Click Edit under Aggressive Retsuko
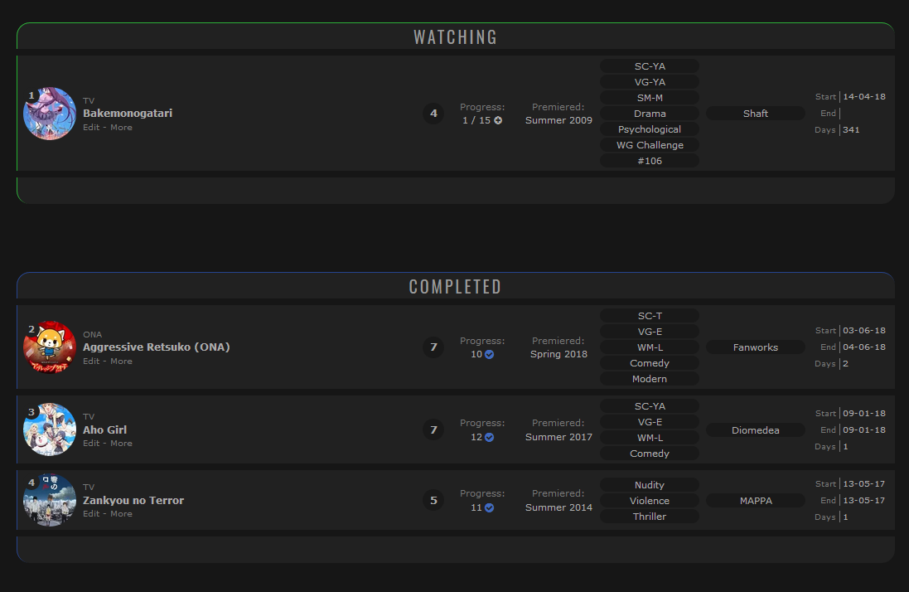This screenshot has width=909, height=592. coord(91,362)
